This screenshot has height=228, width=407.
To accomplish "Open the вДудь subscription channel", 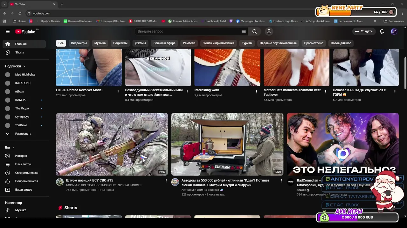I will click(24, 92).
